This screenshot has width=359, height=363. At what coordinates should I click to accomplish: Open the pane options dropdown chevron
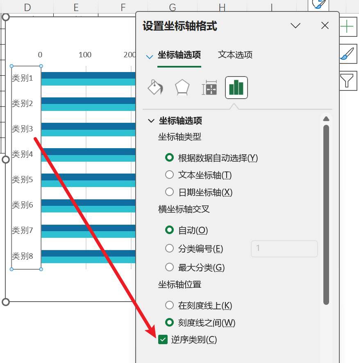295,25
